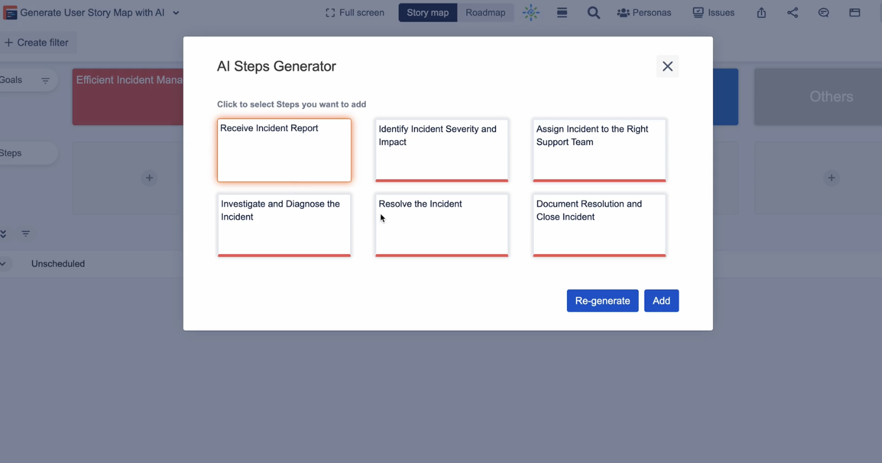This screenshot has height=463, width=882.
Task: Click the red Efficient Incident Management goal card
Action: click(128, 97)
